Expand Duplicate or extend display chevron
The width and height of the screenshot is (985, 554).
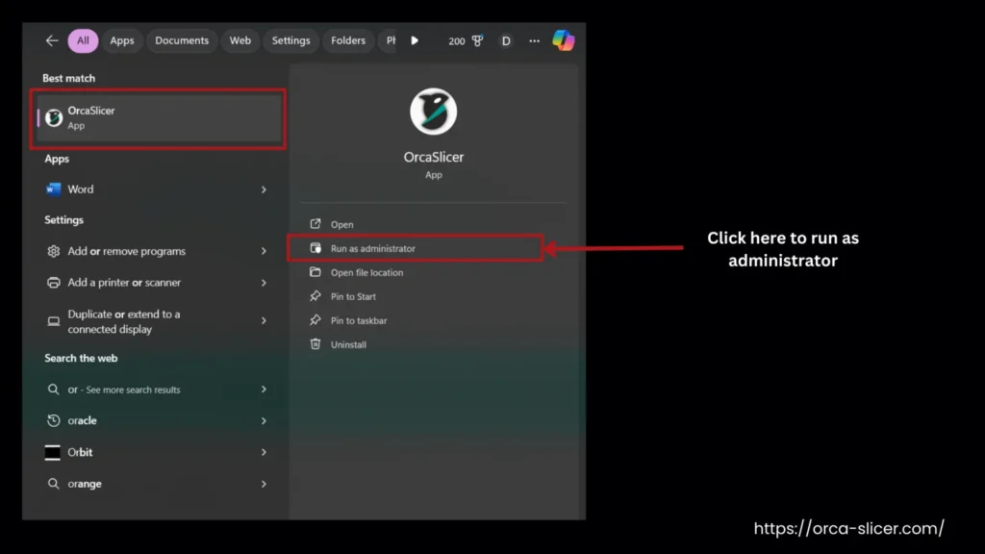click(264, 321)
